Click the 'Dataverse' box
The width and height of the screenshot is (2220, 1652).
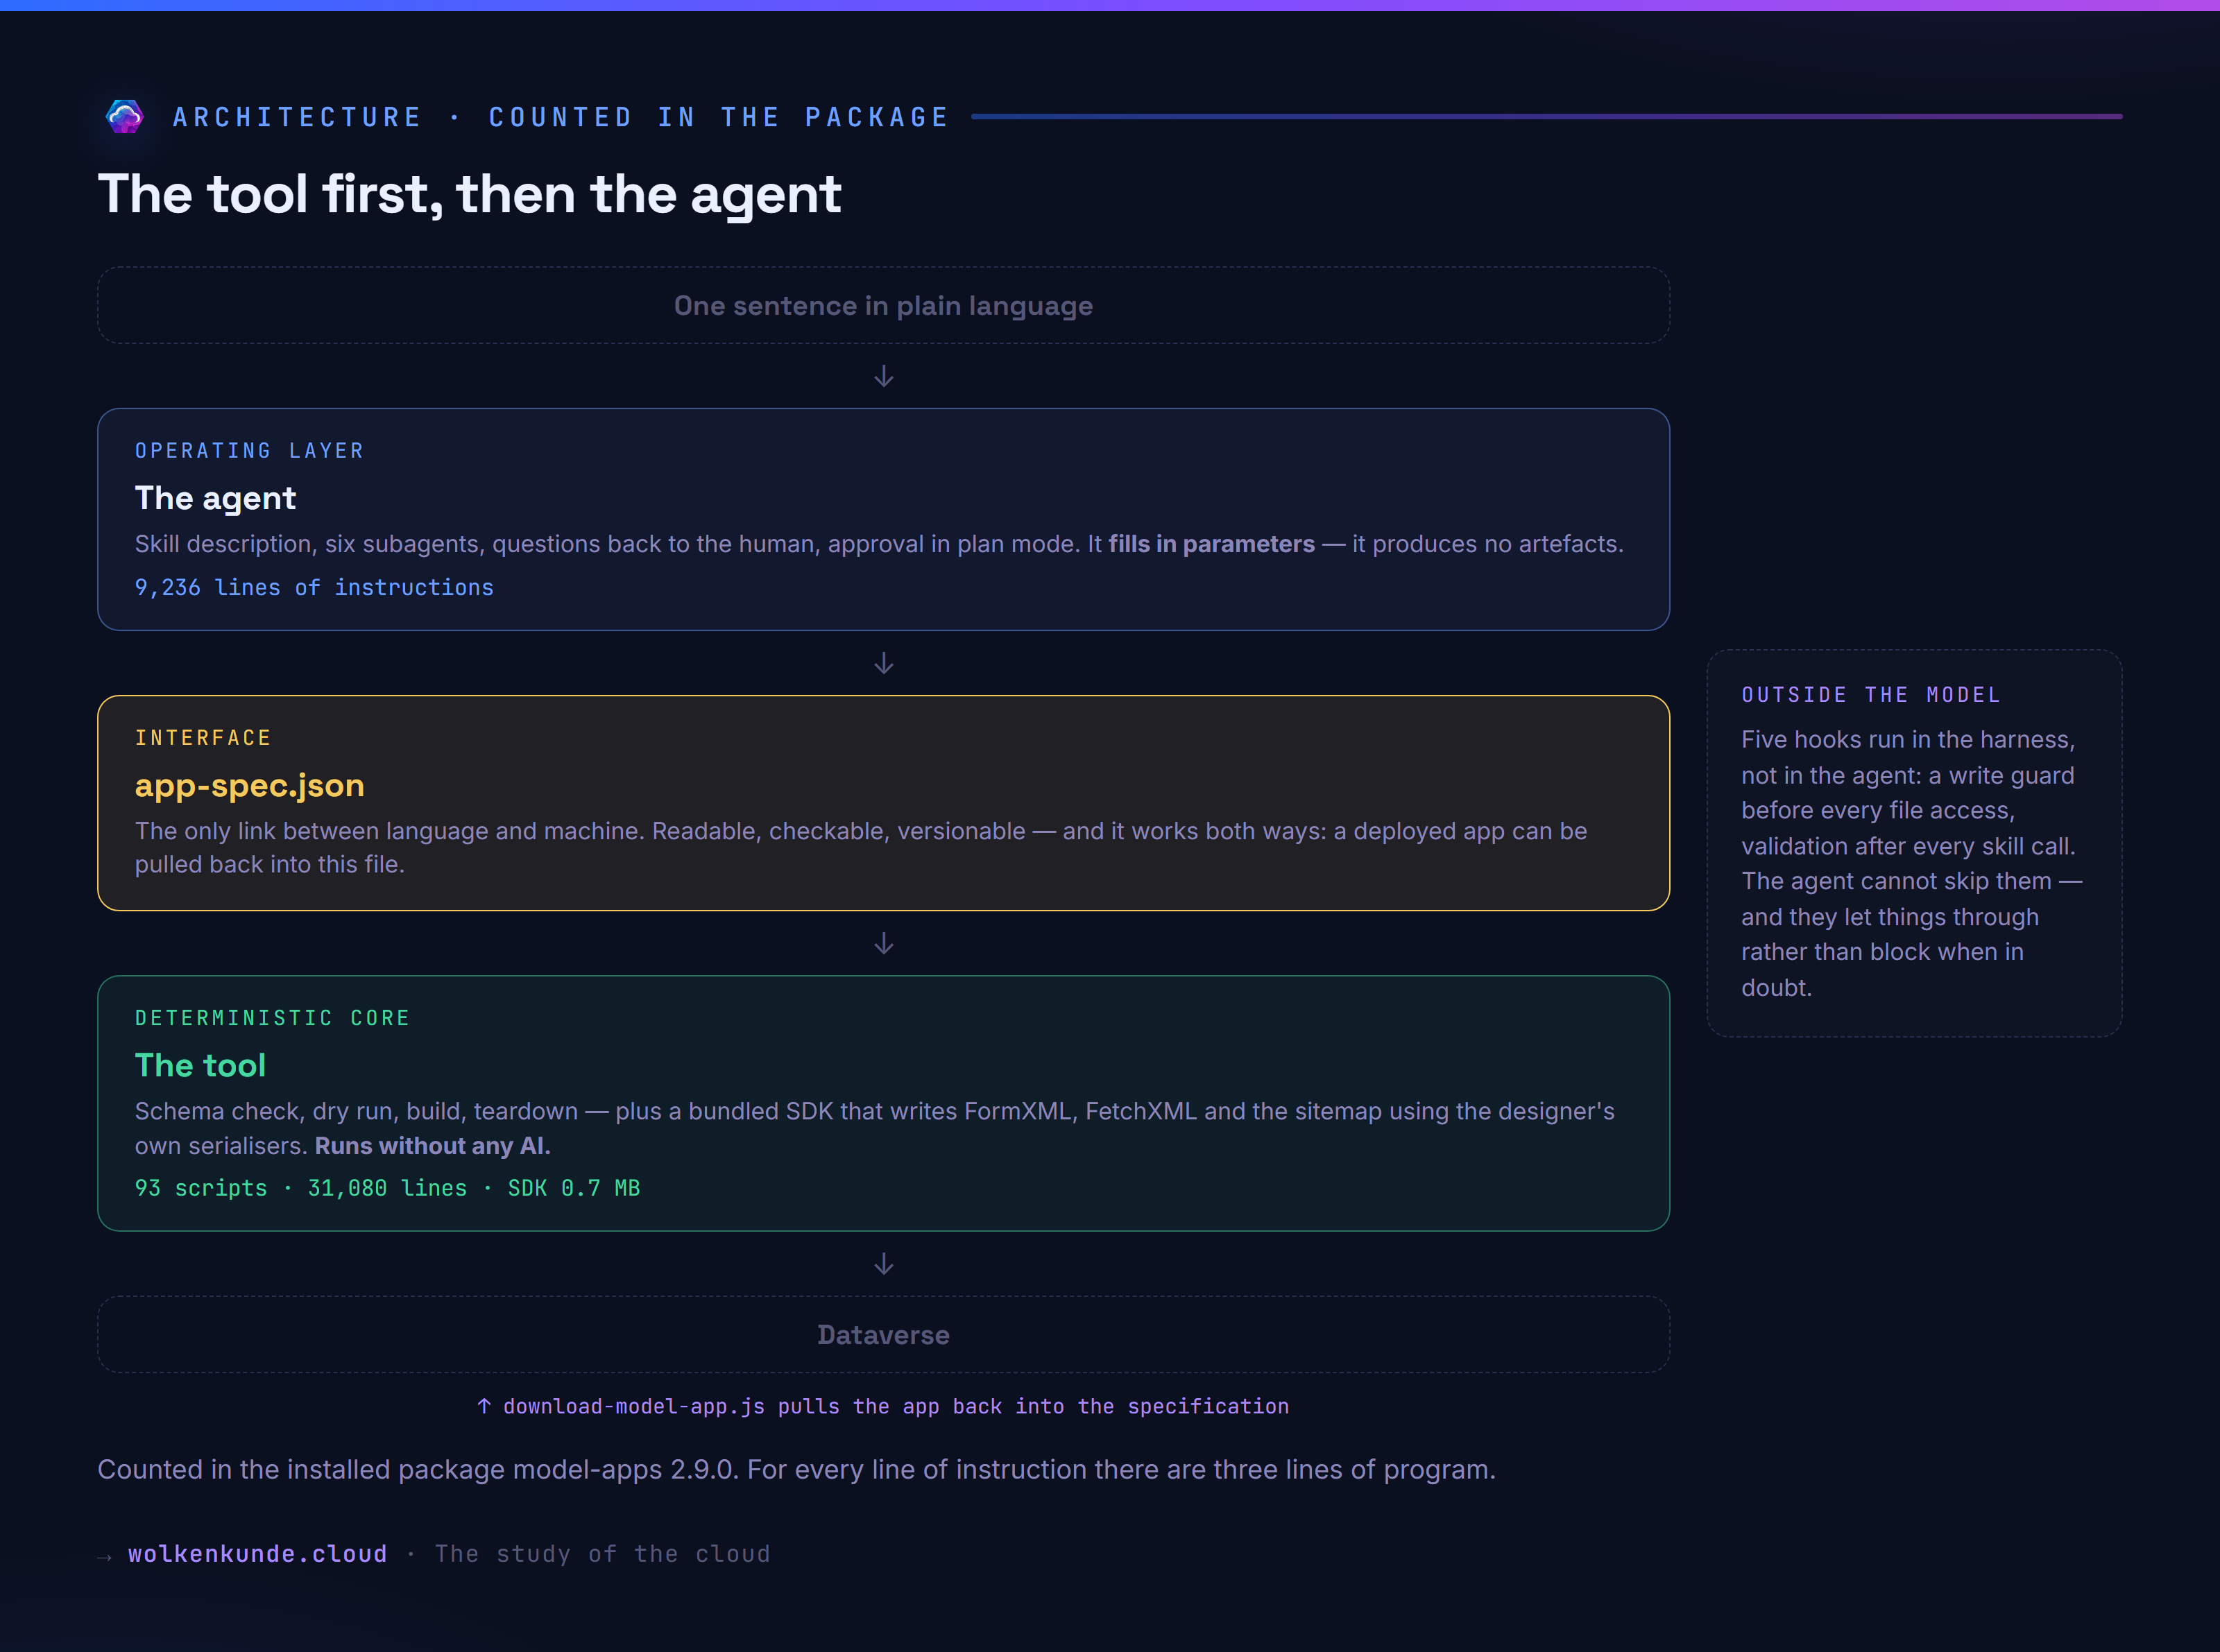[883, 1335]
